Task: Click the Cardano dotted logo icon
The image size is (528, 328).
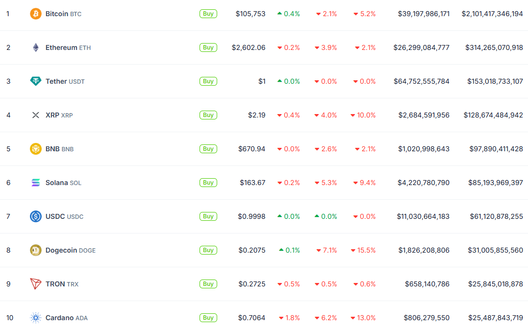Action: coord(36,318)
